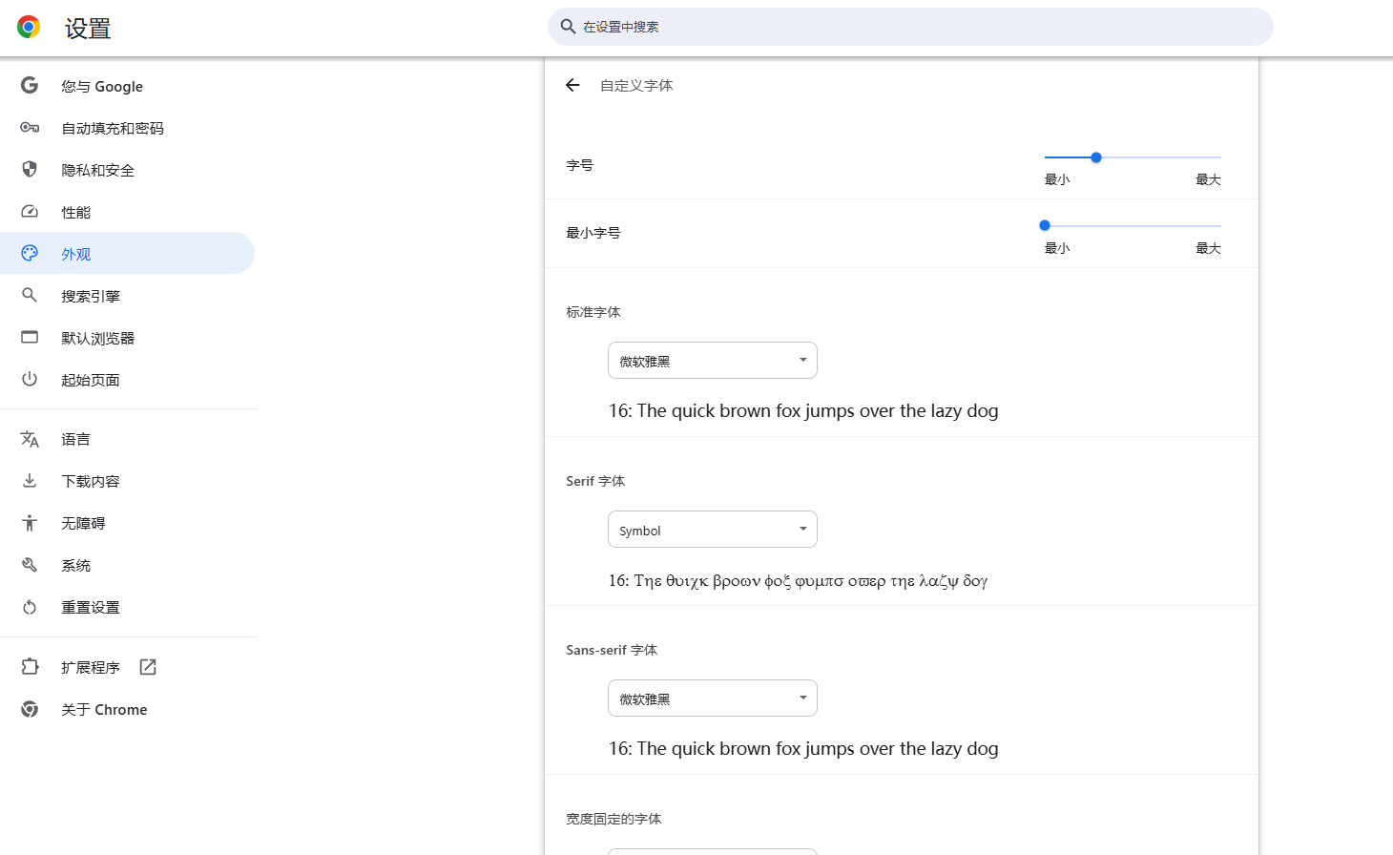Open 扩展程序 link
Image resolution: width=1393 pixels, height=855 pixels.
(128, 667)
